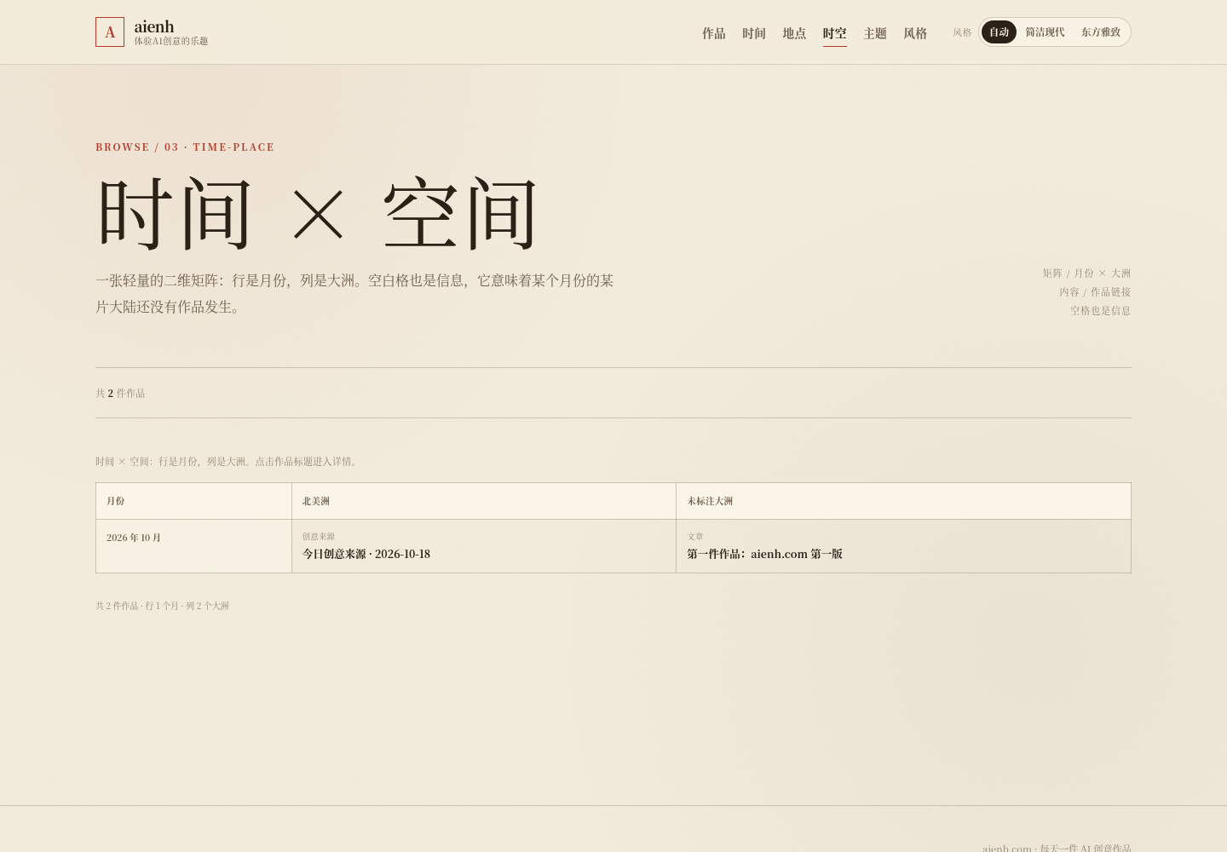
Task: Open the 地点 navigation item
Action: click(794, 33)
